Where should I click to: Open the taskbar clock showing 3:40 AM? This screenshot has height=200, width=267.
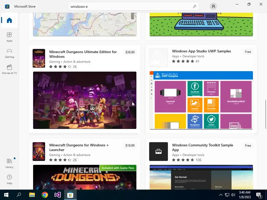(x=245, y=195)
